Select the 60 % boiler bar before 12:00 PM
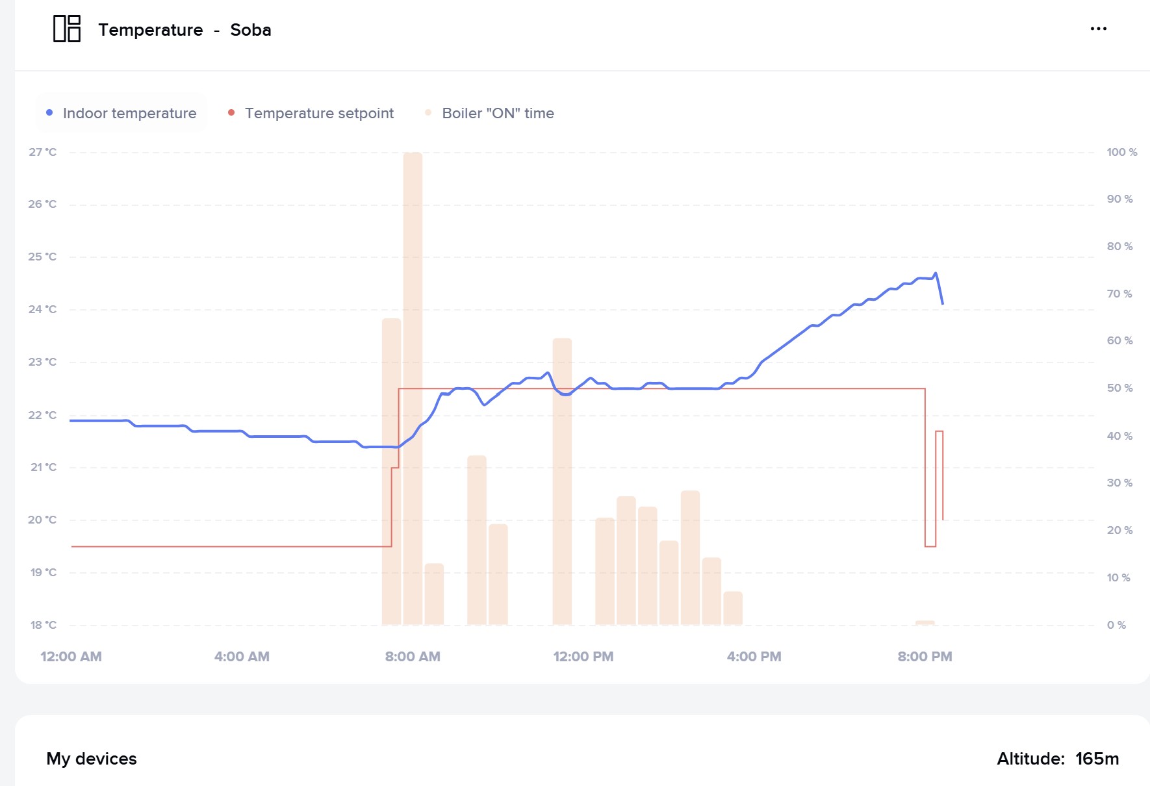The width and height of the screenshot is (1150, 786). click(562, 481)
